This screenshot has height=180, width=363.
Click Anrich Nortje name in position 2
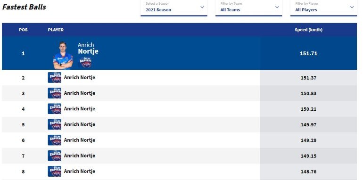(x=79, y=77)
